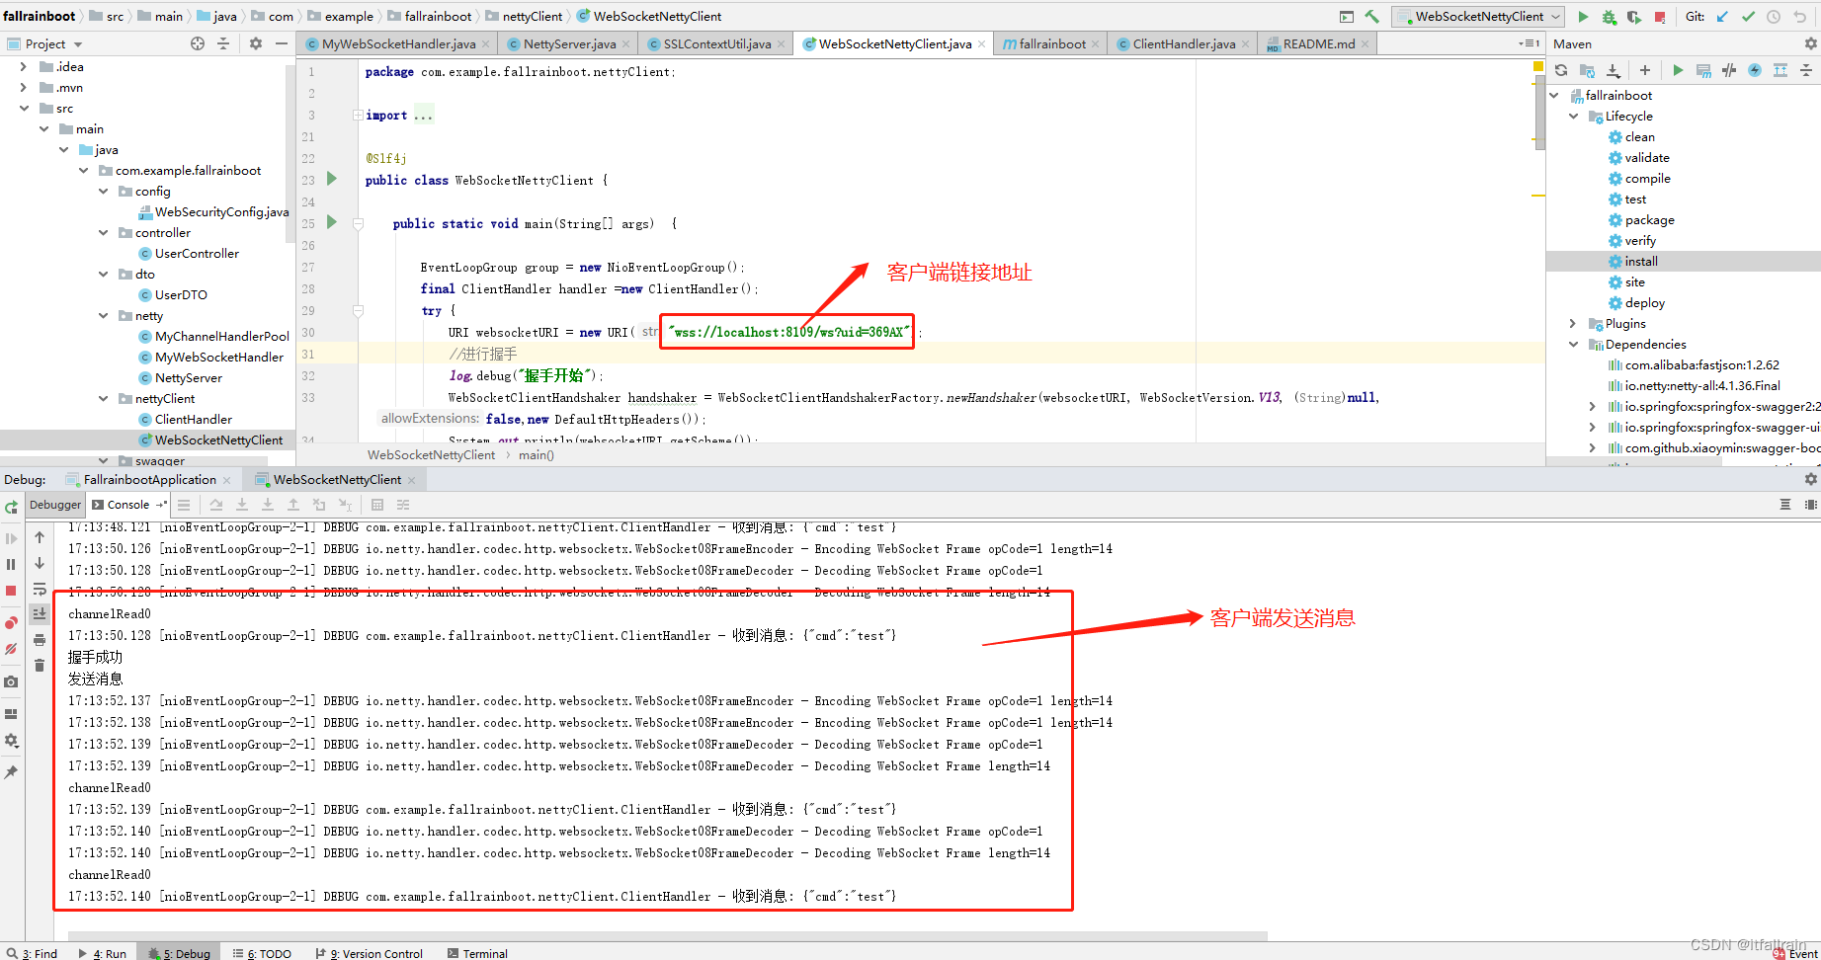Take a thread dump with the camera icon
The width and height of the screenshot is (1821, 960).
click(x=12, y=681)
